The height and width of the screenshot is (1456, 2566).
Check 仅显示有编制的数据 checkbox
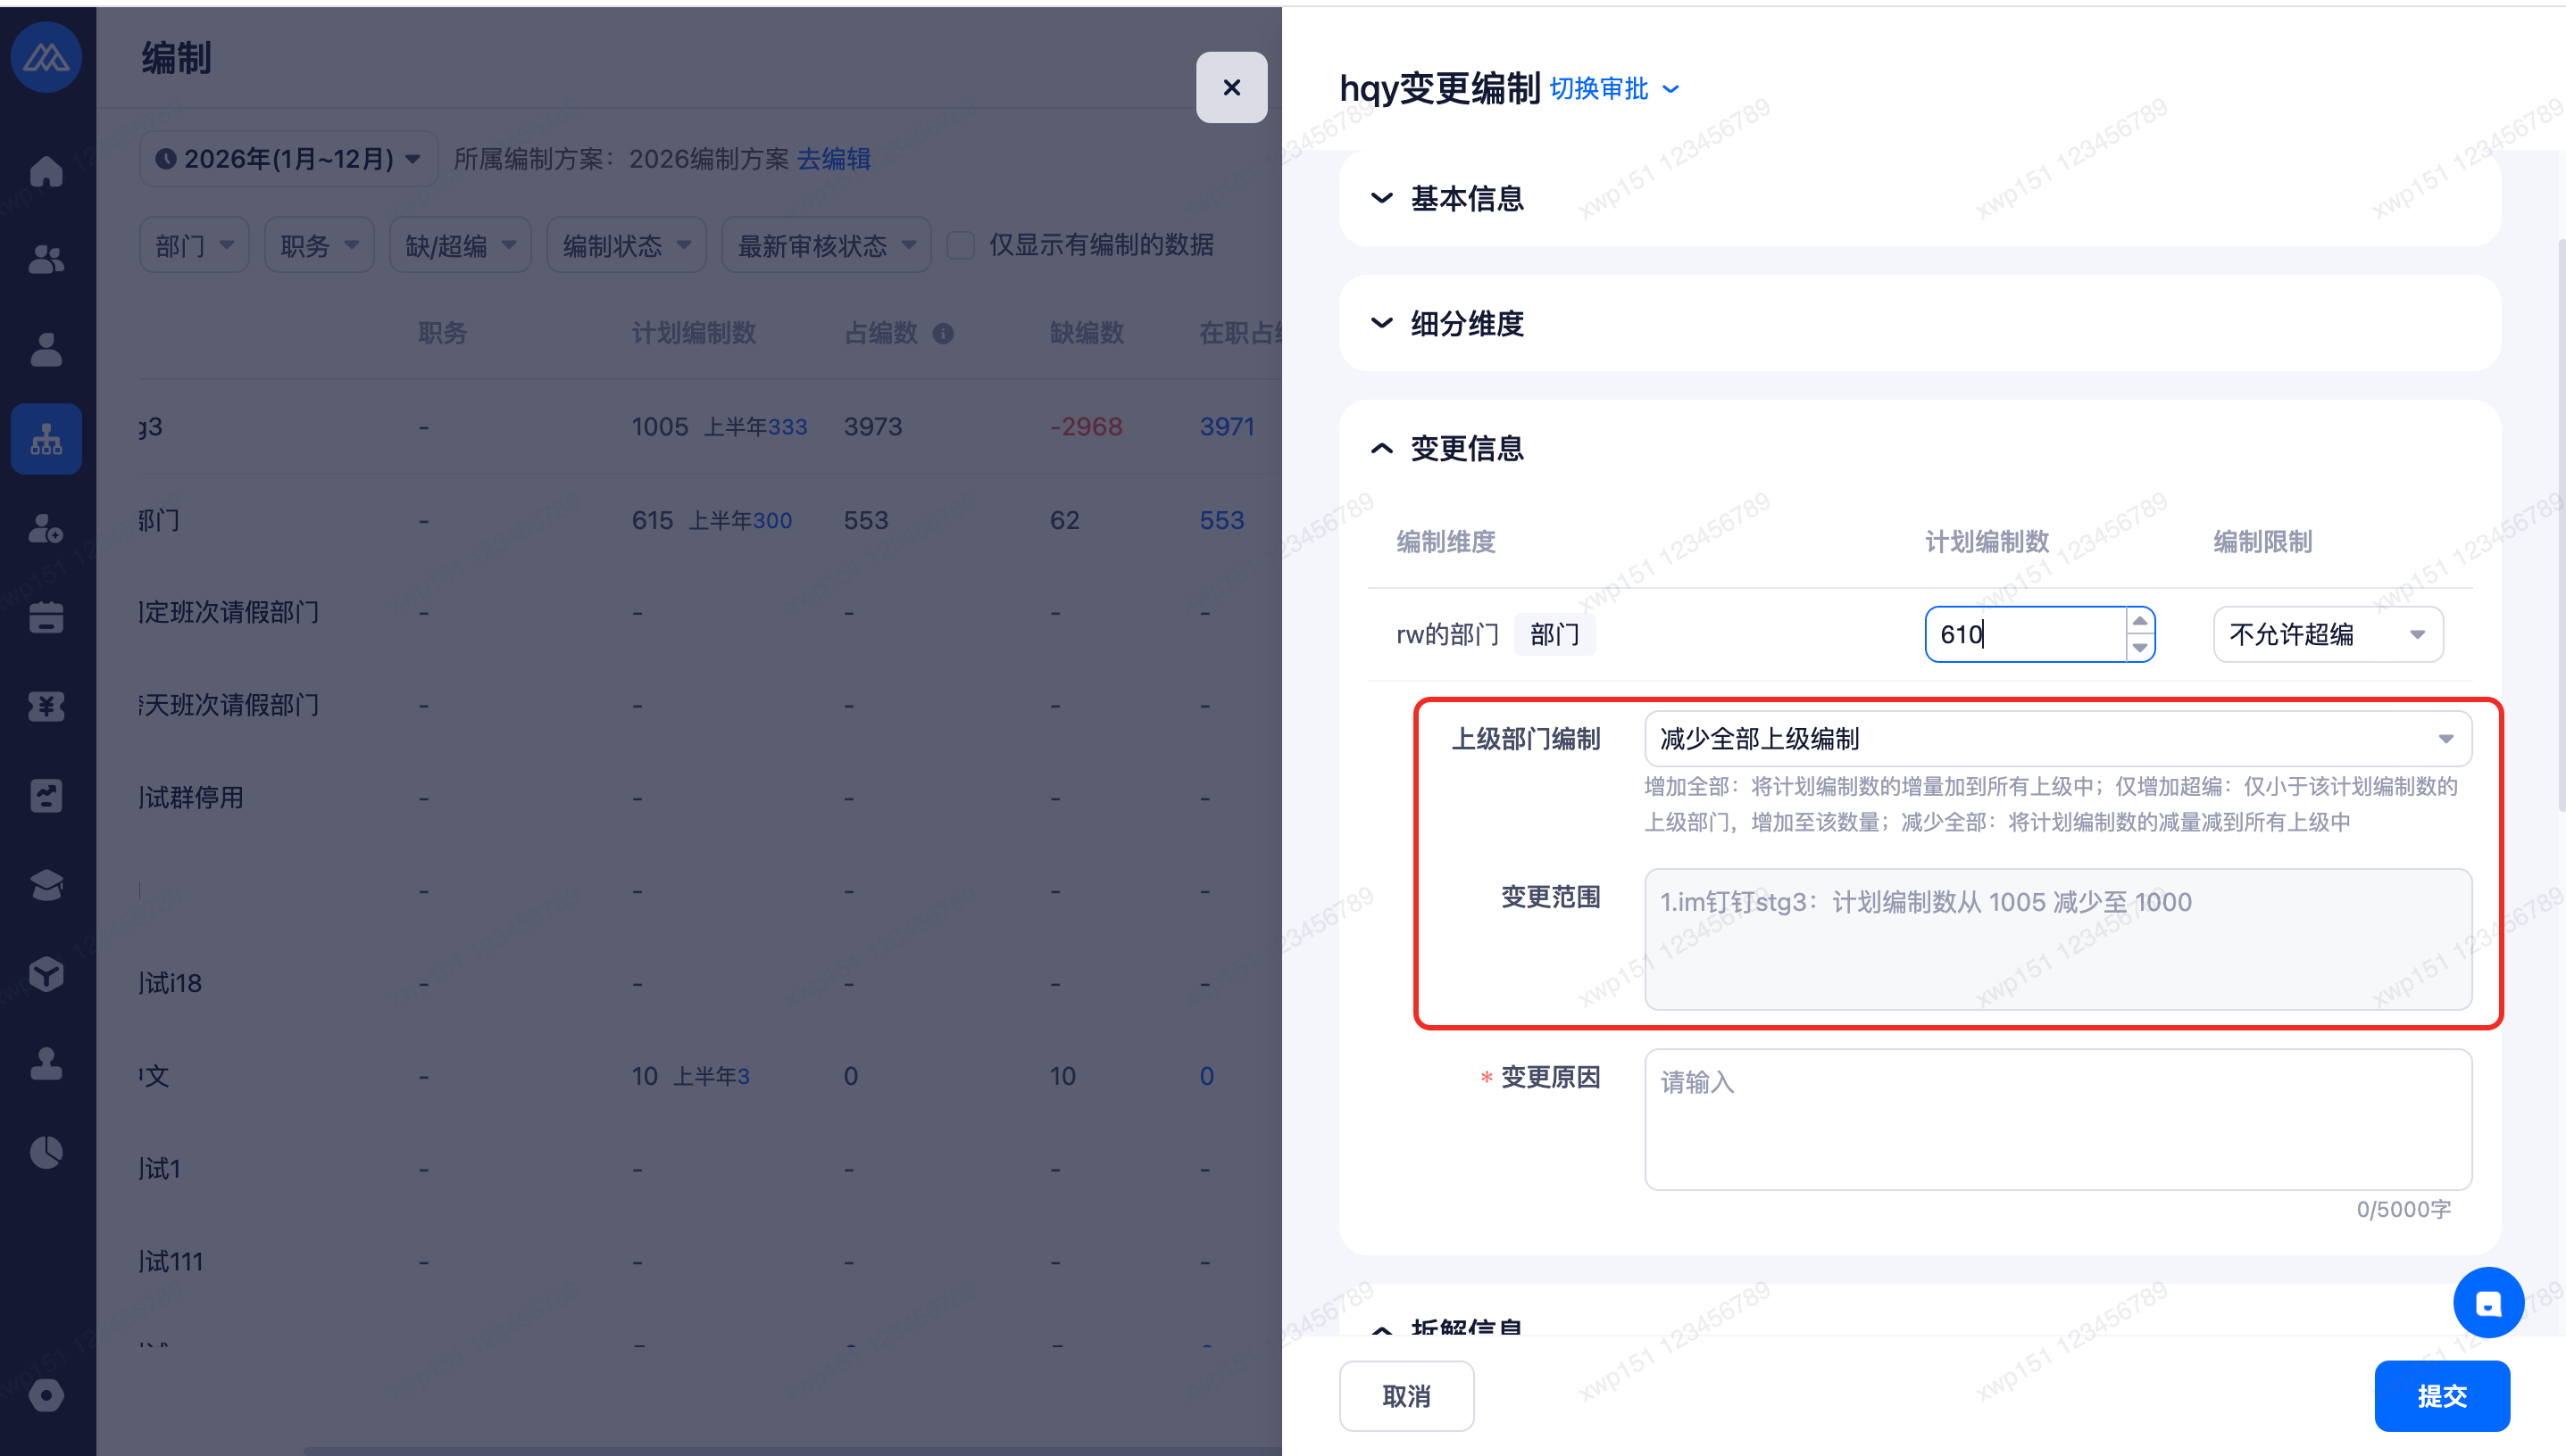pos(961,246)
